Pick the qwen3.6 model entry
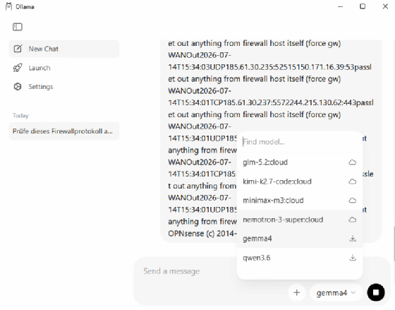 pyautogui.click(x=300, y=258)
